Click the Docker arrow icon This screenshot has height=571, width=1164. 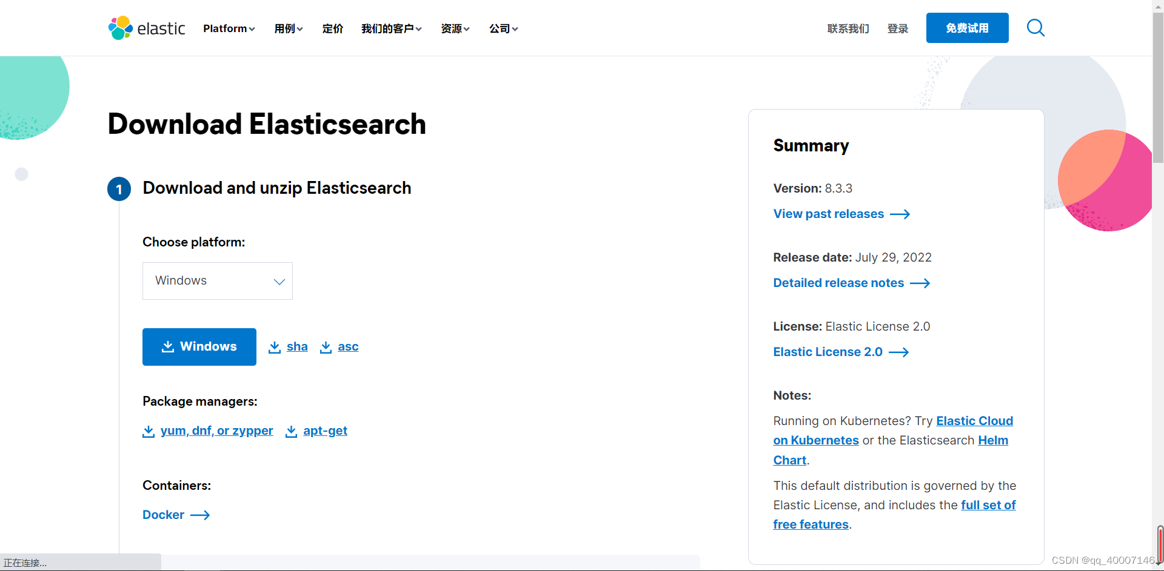coord(201,515)
